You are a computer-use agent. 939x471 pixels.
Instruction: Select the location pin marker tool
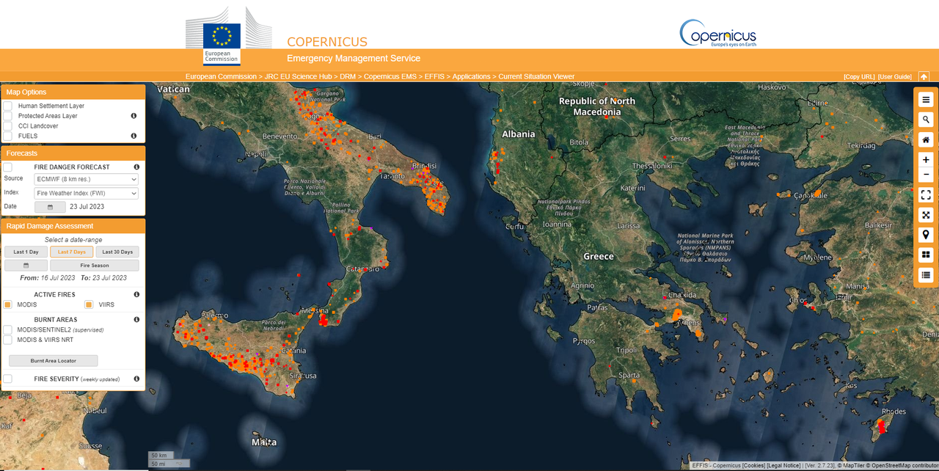(926, 235)
